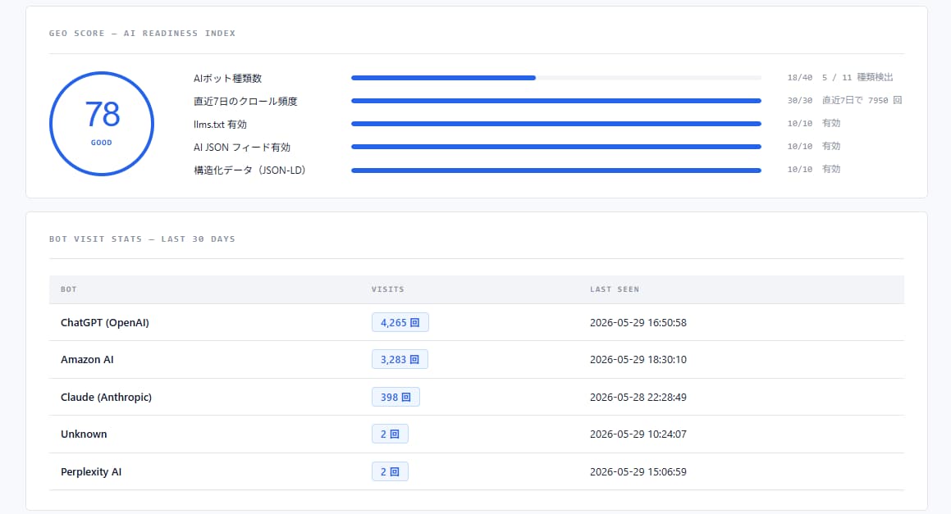Click the AIボット種類数 progress bar
Image resolution: width=951 pixels, height=514 pixels.
[556, 78]
